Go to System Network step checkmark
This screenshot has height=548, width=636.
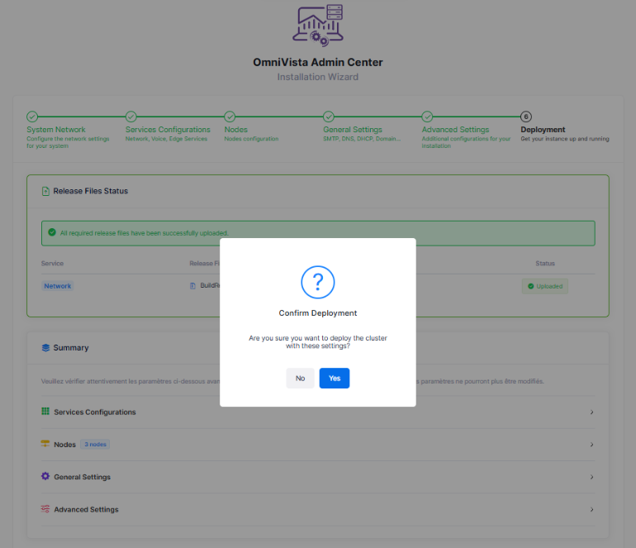(32, 117)
